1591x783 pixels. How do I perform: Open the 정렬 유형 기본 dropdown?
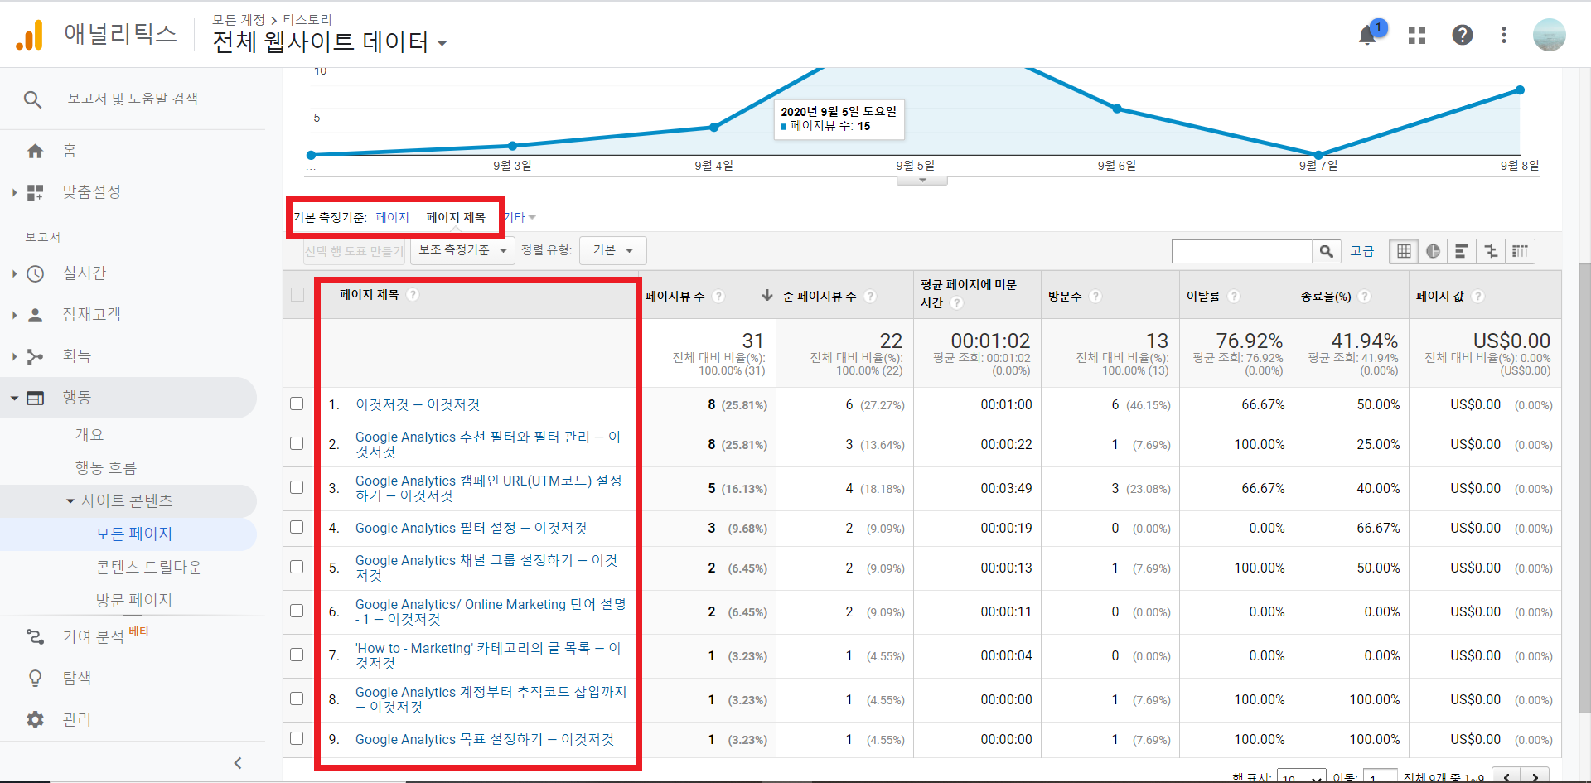(x=613, y=250)
